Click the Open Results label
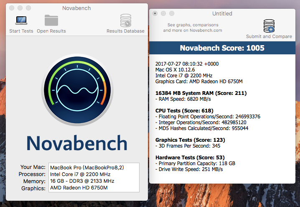Viewport: 300px width, 207px height. pyautogui.click(x=51, y=31)
